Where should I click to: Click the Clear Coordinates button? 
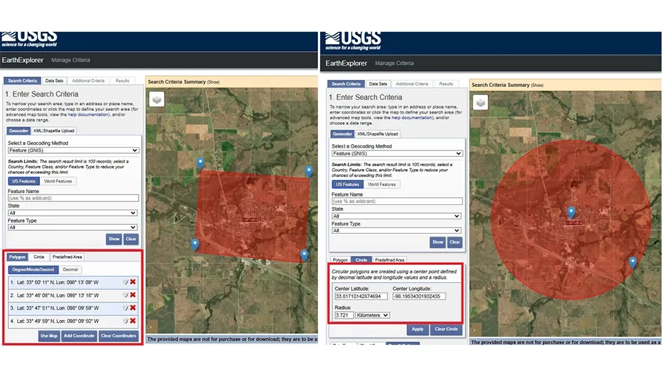[x=119, y=336]
